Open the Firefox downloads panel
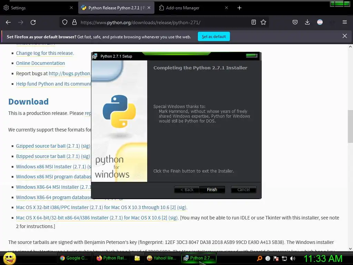This screenshot has height=265, width=353. [x=307, y=22]
